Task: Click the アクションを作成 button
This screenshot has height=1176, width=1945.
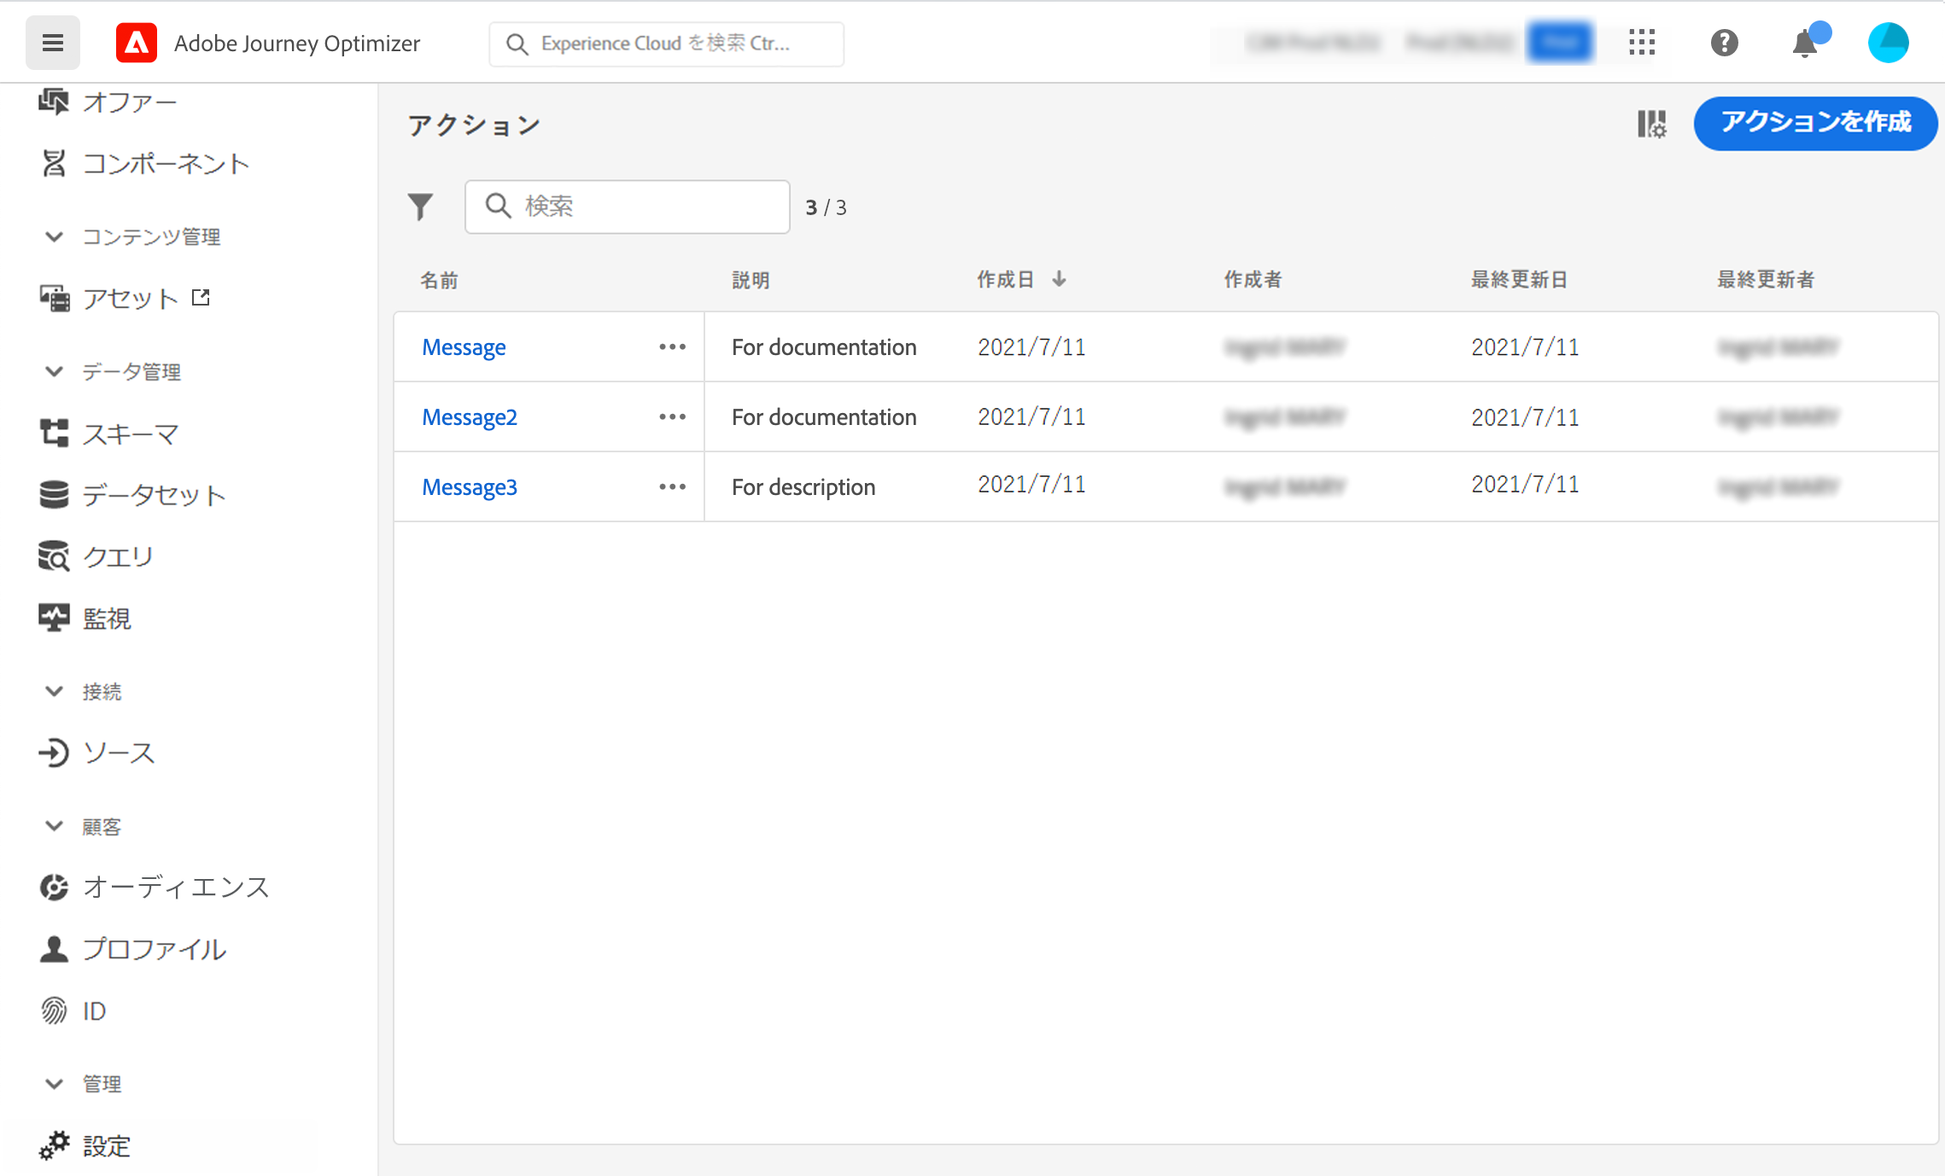Action: point(1814,123)
